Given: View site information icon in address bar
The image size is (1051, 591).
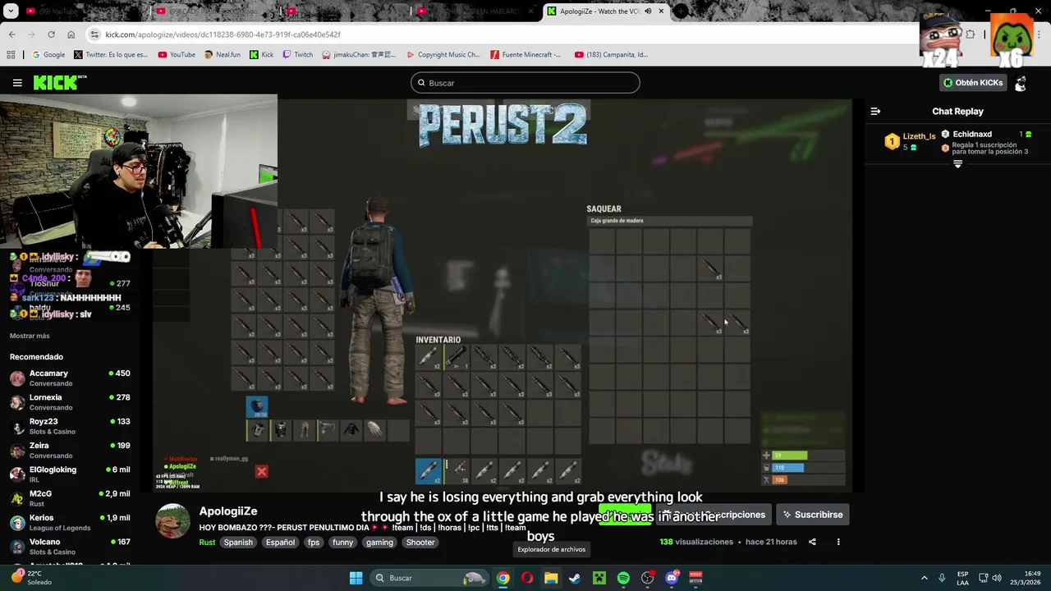Looking at the screenshot, I should point(94,34).
